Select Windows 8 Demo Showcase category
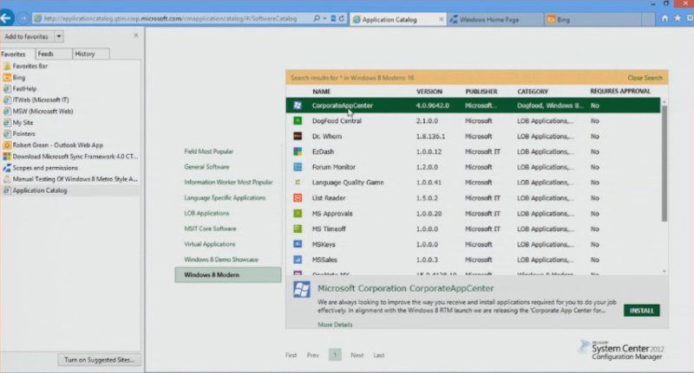Screen dimensions: 694x373 pyautogui.click(x=221, y=260)
